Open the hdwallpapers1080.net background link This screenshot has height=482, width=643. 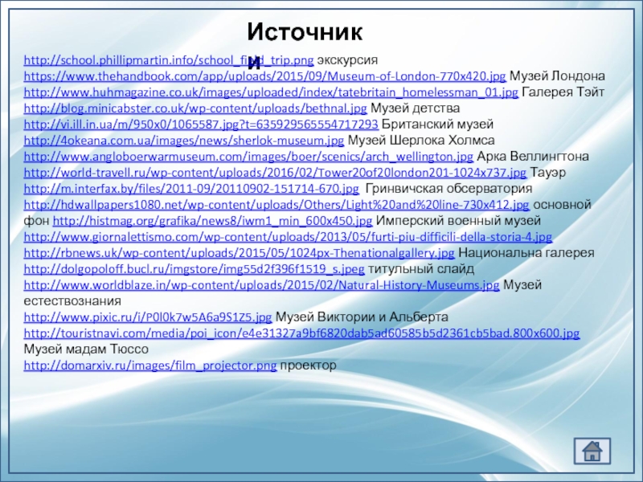pyautogui.click(x=276, y=205)
